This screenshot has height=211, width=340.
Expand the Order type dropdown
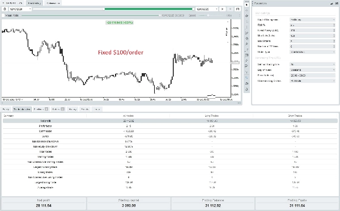[312, 52]
